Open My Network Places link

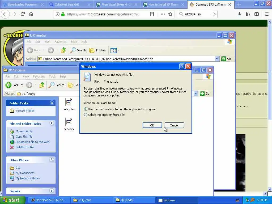(28, 178)
